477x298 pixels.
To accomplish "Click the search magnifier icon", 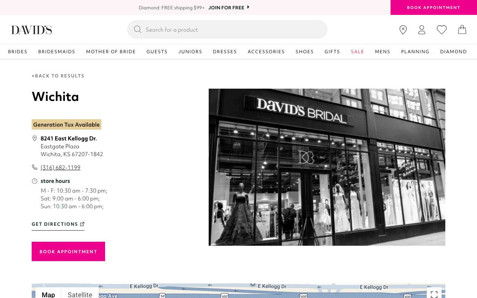I will 138,29.
